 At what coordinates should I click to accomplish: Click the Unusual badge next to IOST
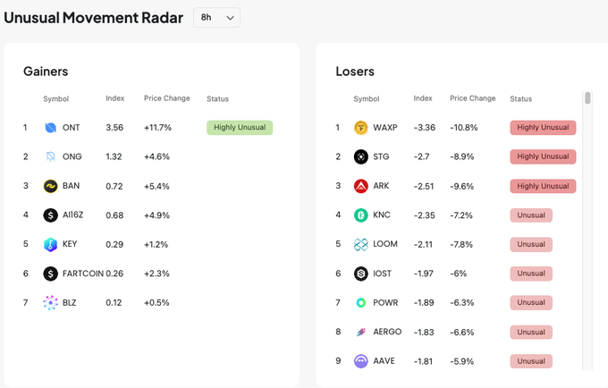531,274
